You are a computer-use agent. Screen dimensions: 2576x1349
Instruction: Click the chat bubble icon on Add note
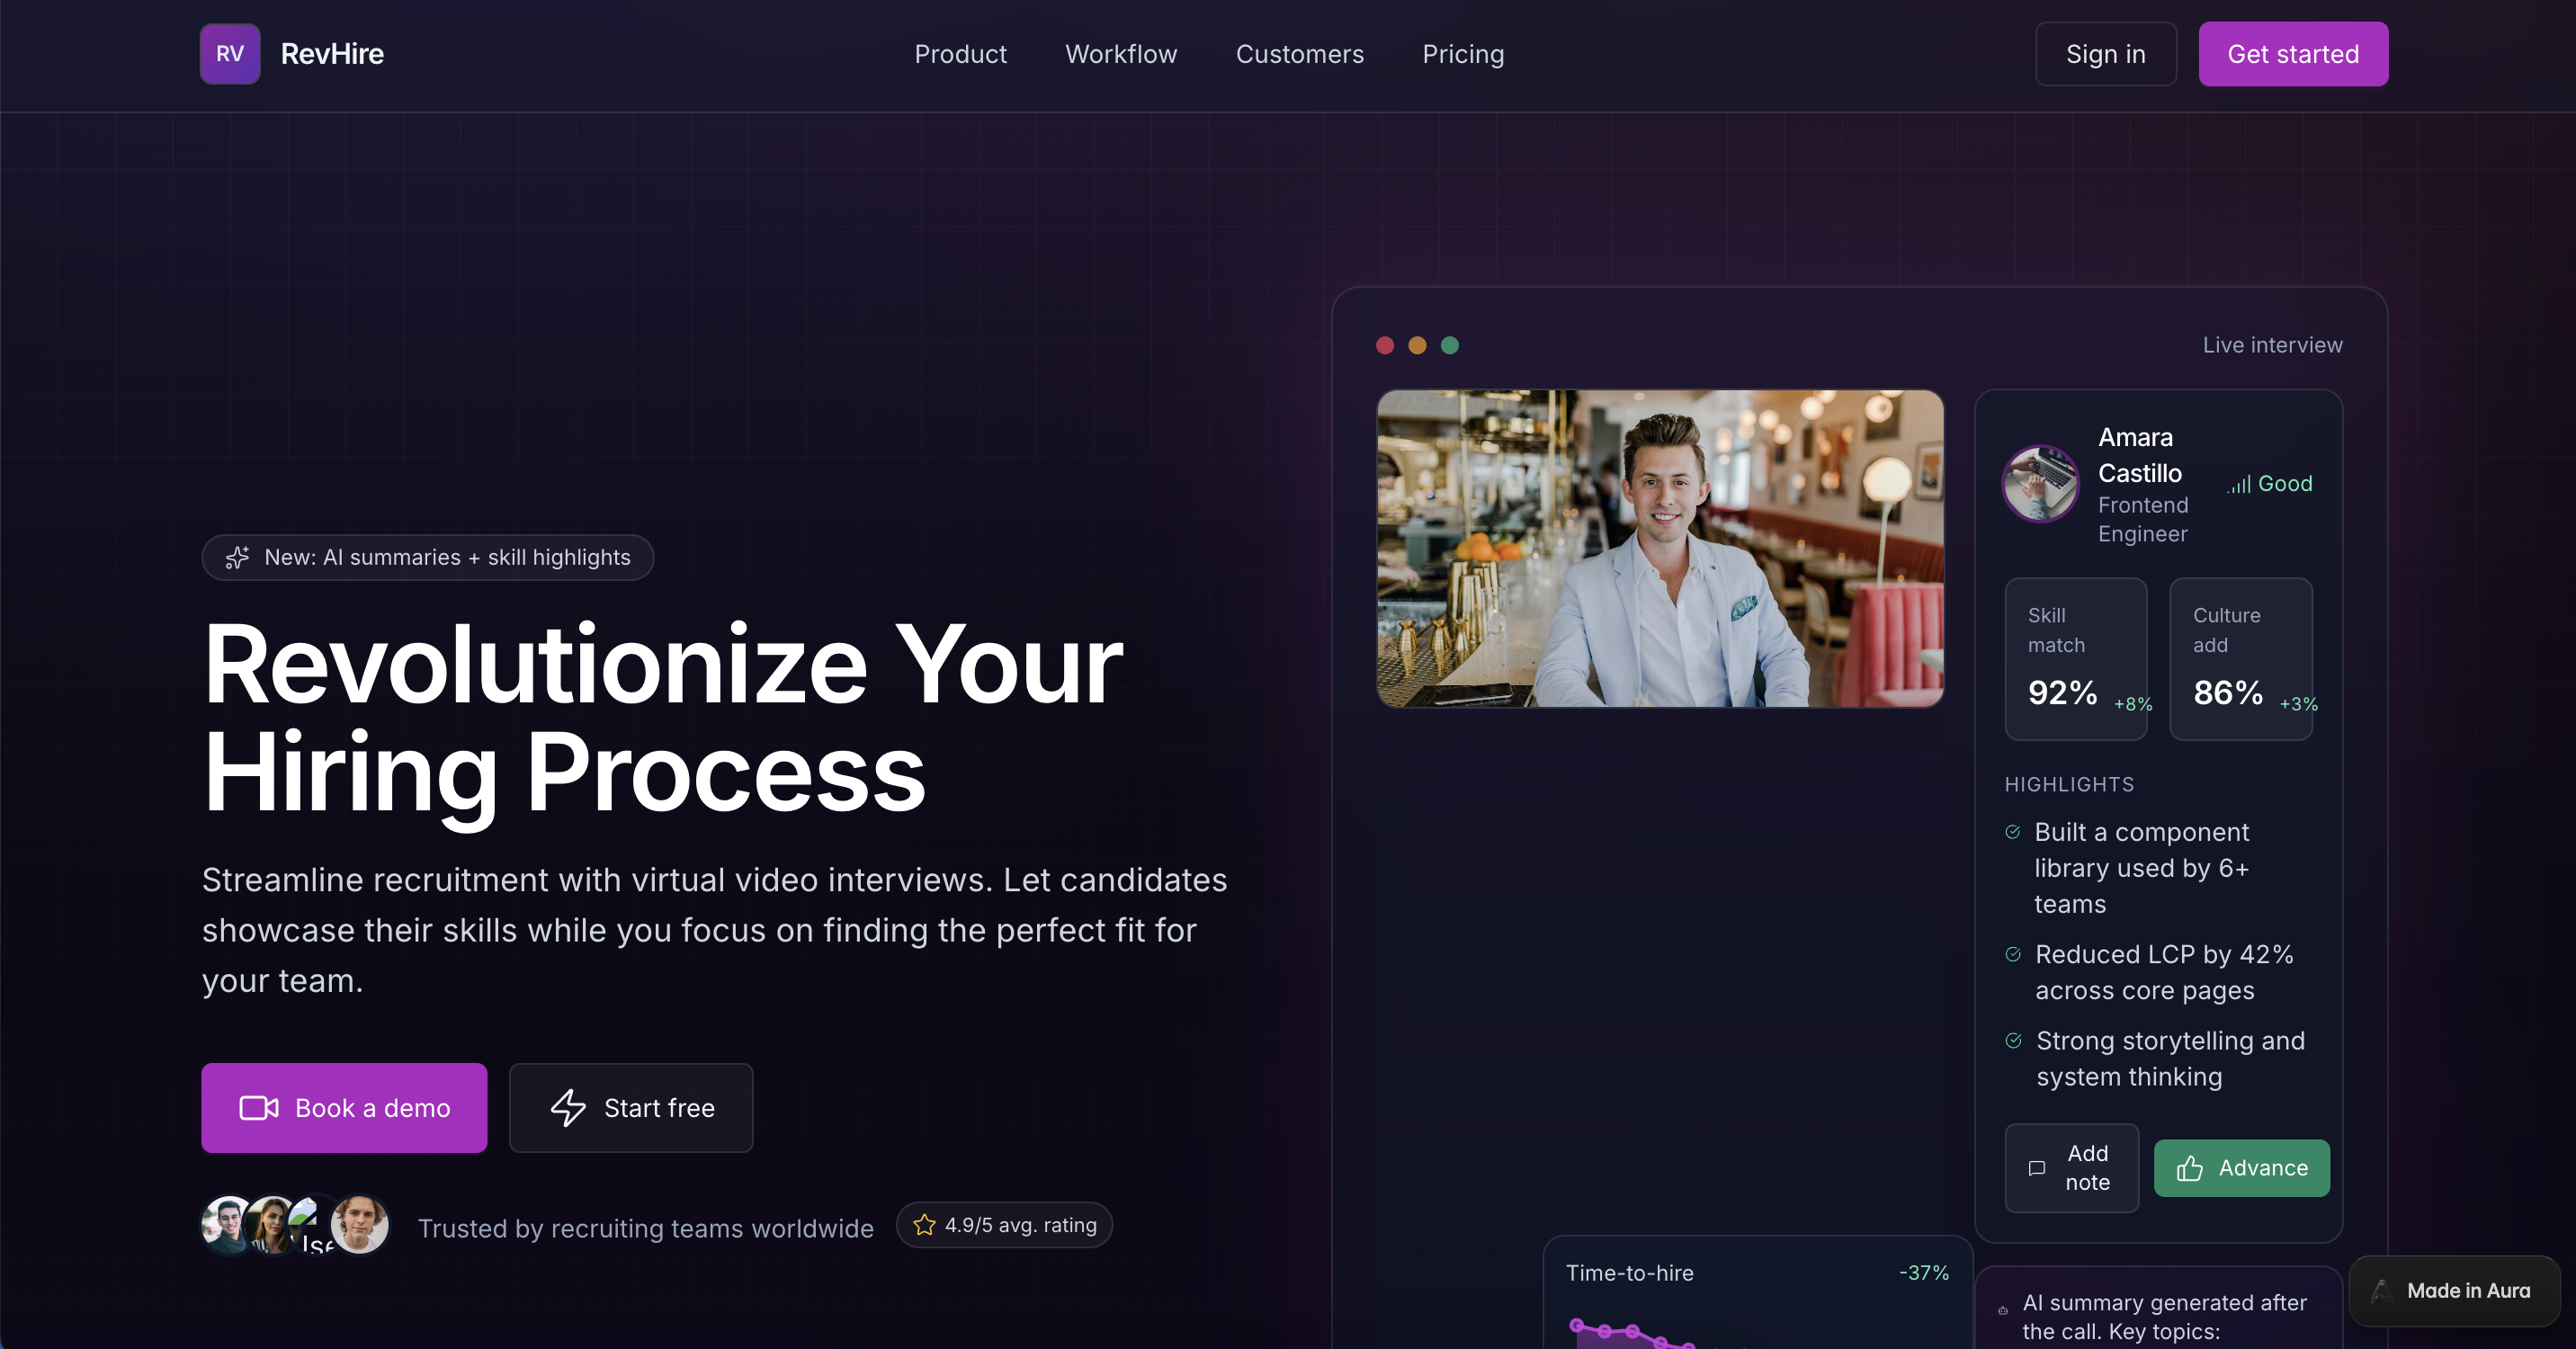pyautogui.click(x=2037, y=1168)
